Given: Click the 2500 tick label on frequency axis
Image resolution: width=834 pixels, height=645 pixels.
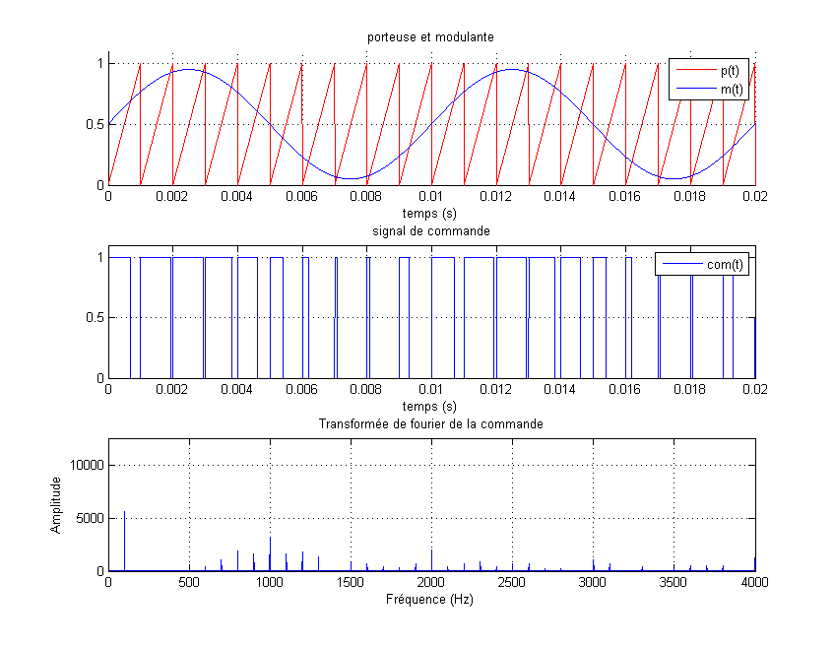Looking at the screenshot, I should point(513,583).
